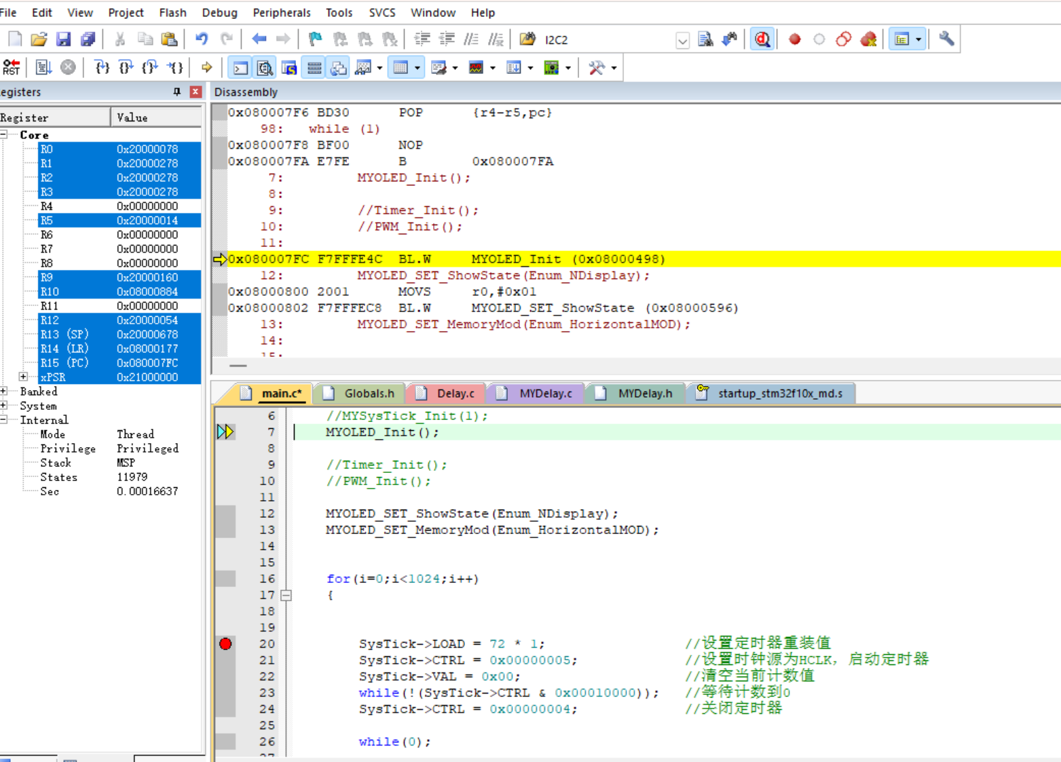The width and height of the screenshot is (1061, 762).
Task: Undo the last edit
Action: (x=202, y=39)
